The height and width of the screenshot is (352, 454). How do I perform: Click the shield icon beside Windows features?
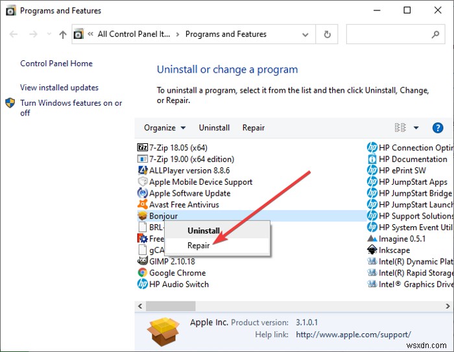coord(10,103)
